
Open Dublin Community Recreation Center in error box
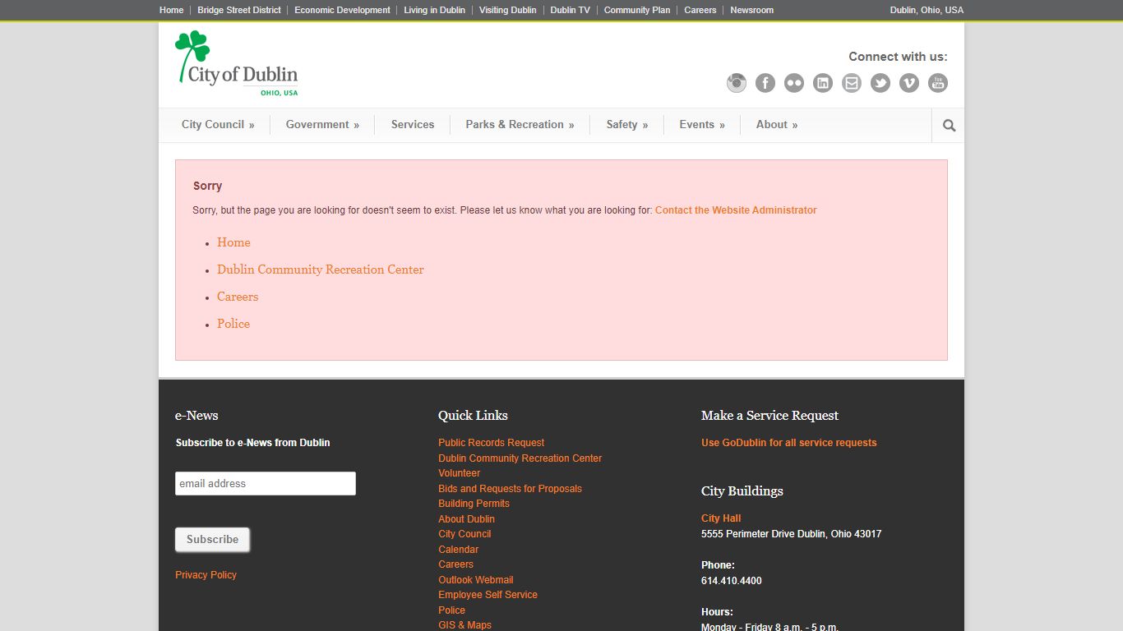point(321,269)
